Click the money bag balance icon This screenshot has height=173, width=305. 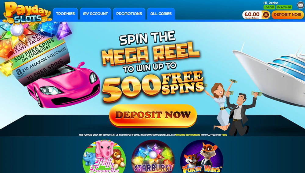[266, 15]
